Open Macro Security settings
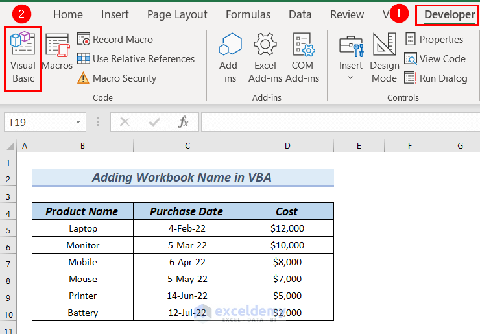This screenshot has width=480, height=334. (x=117, y=78)
